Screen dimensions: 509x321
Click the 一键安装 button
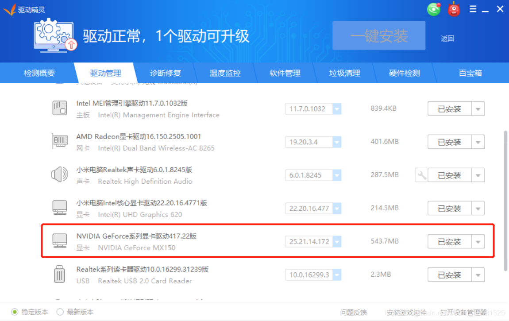(x=379, y=35)
